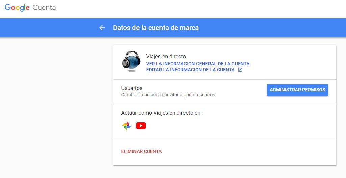The width and height of the screenshot is (346, 178).
Task: Click the Google logo
Action: click(17, 8)
